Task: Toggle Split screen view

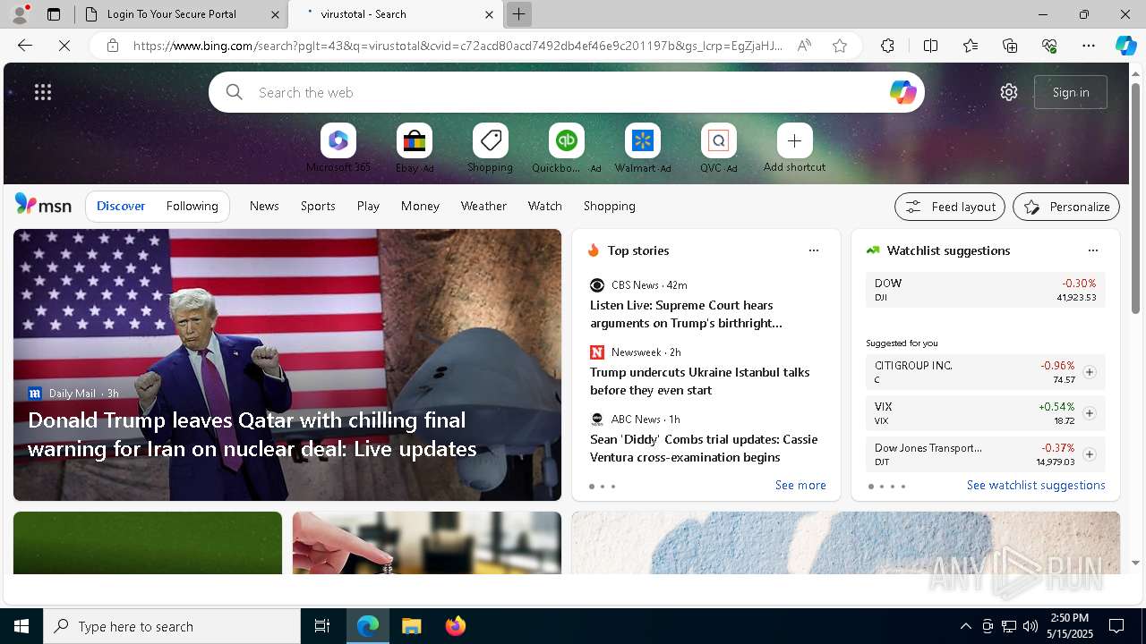Action: (x=930, y=46)
